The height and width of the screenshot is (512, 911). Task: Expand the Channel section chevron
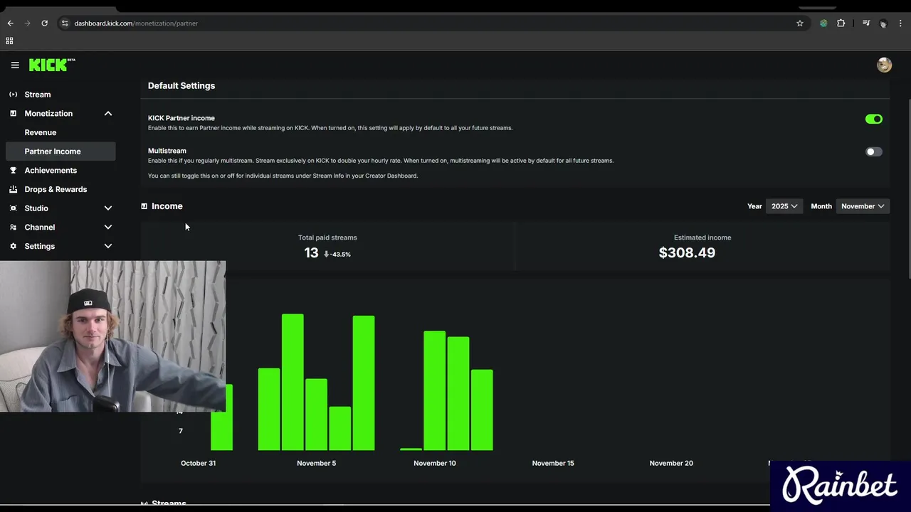point(108,228)
